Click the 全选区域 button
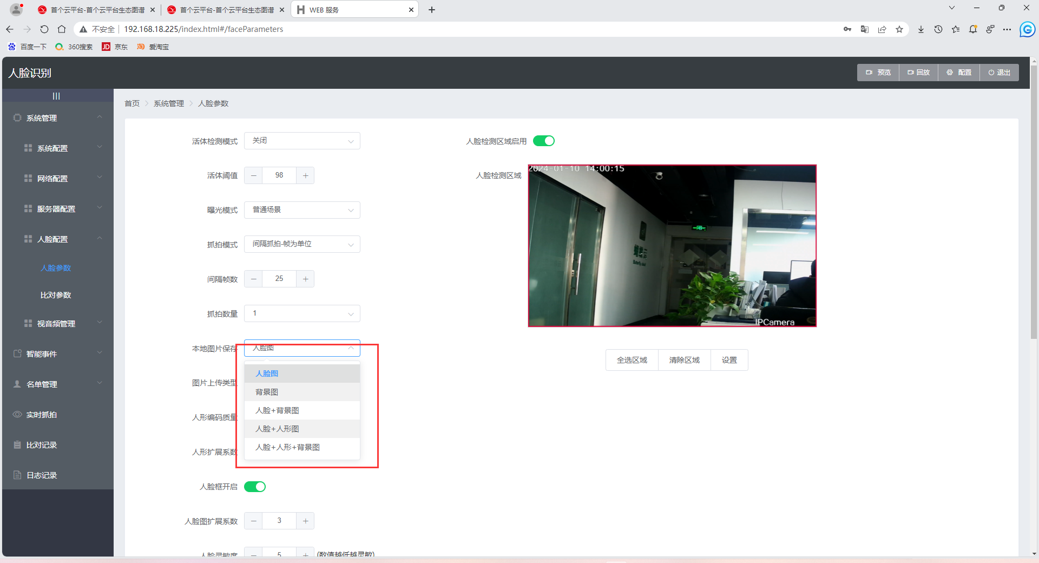Screen dimensions: 1039x563 pyautogui.click(x=632, y=360)
